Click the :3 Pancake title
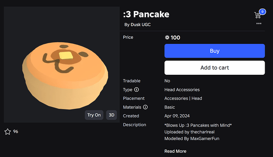 tap(146, 14)
